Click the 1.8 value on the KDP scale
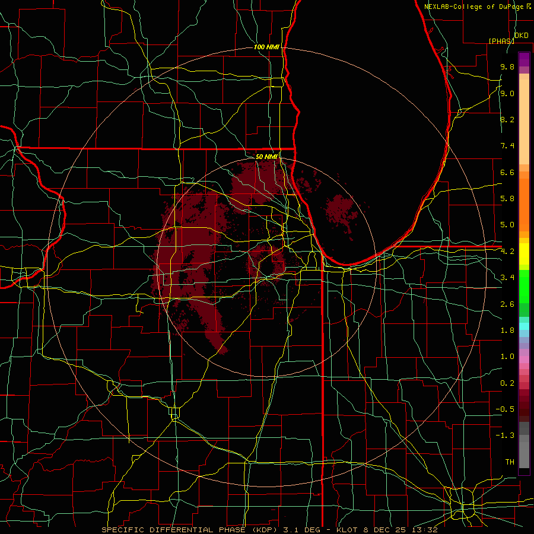Screen dimensions: 534x534 coord(507,330)
